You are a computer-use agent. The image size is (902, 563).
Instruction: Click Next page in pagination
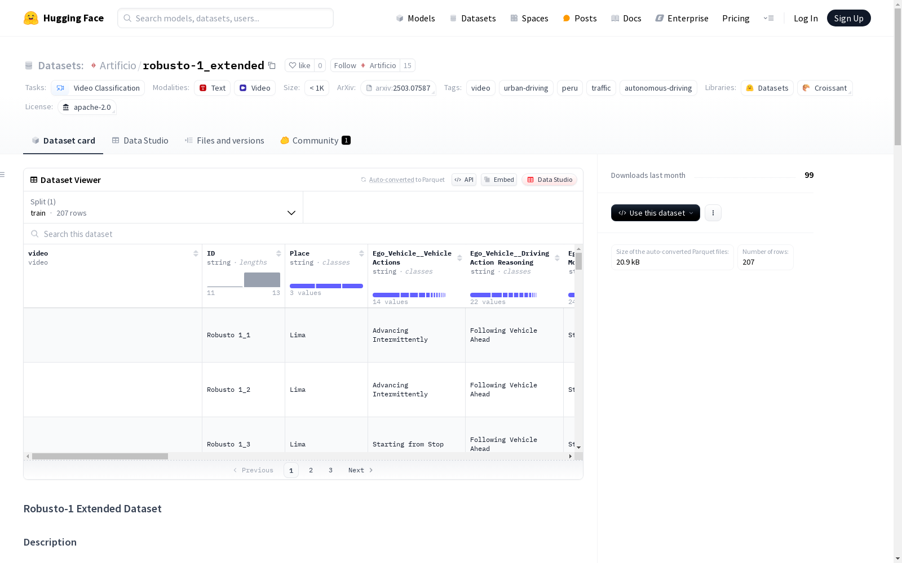coord(361,470)
